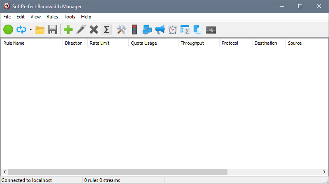Image resolution: width=329 pixels, height=184 pixels.
Task: Click the blue megaphone notifications icon
Action: pos(160,30)
